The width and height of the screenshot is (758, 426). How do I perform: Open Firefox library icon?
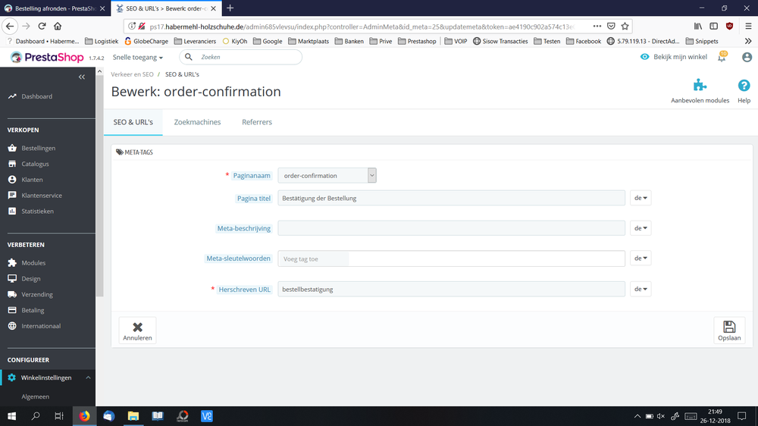[x=698, y=26]
